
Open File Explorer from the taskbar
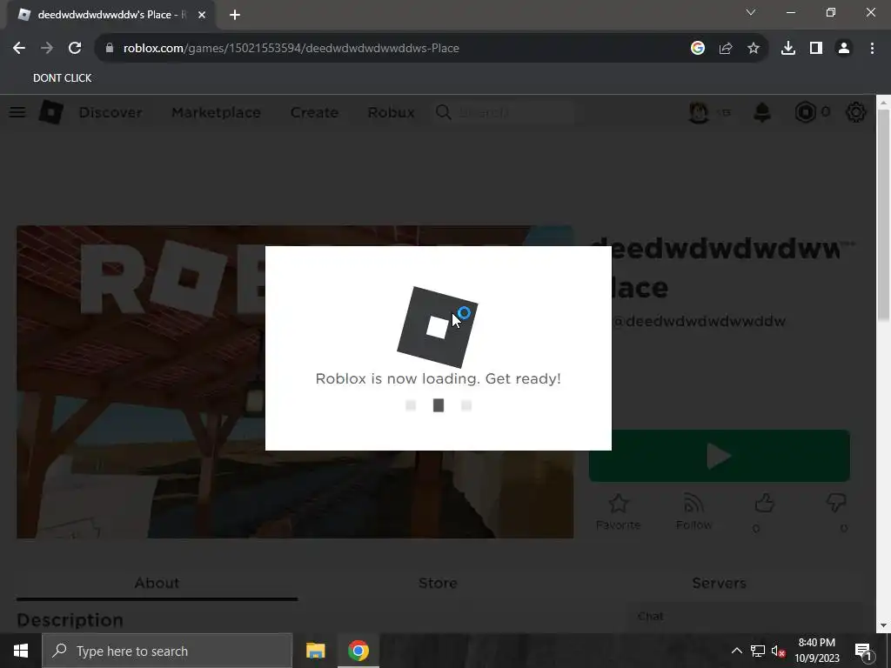[315, 651]
